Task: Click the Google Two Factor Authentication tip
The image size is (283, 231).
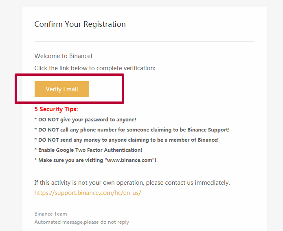Action: (x=88, y=150)
